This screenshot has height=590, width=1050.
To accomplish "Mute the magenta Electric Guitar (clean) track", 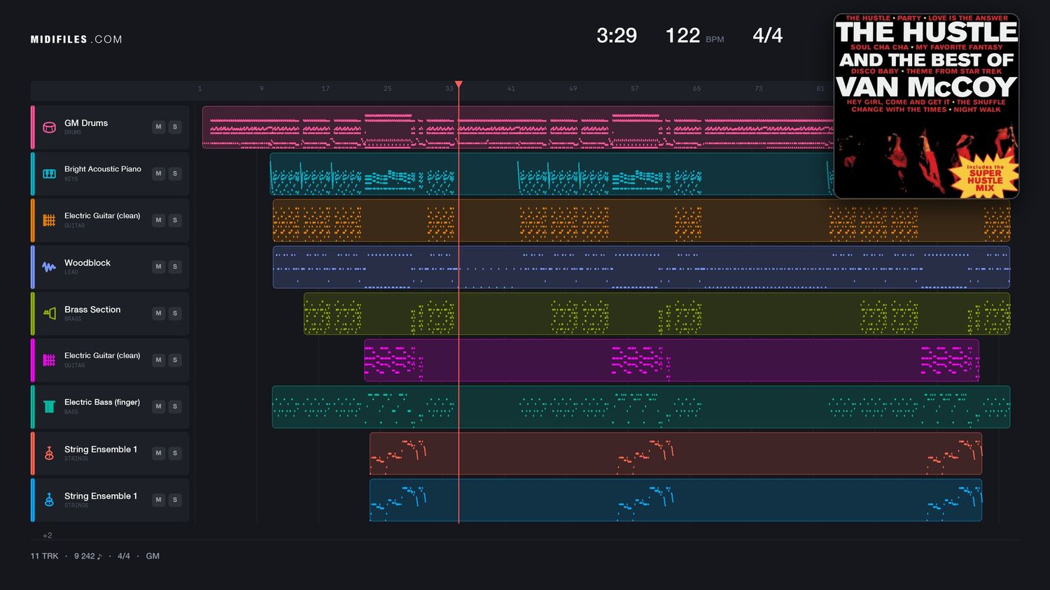I will pyautogui.click(x=159, y=360).
